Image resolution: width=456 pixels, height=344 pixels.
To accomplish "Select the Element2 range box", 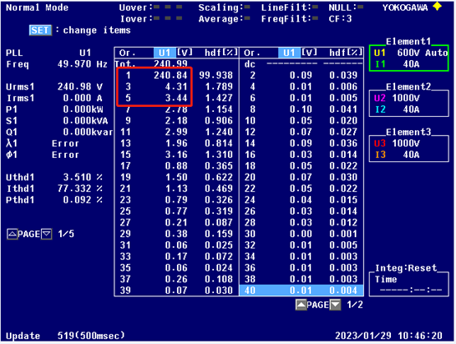I will point(408,103).
